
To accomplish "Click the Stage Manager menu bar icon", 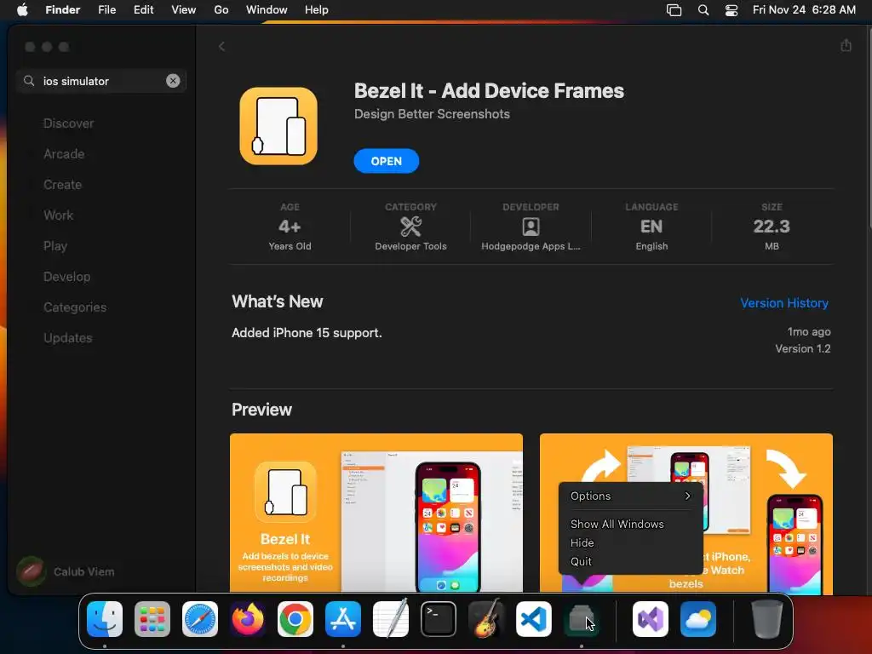I will point(674,9).
